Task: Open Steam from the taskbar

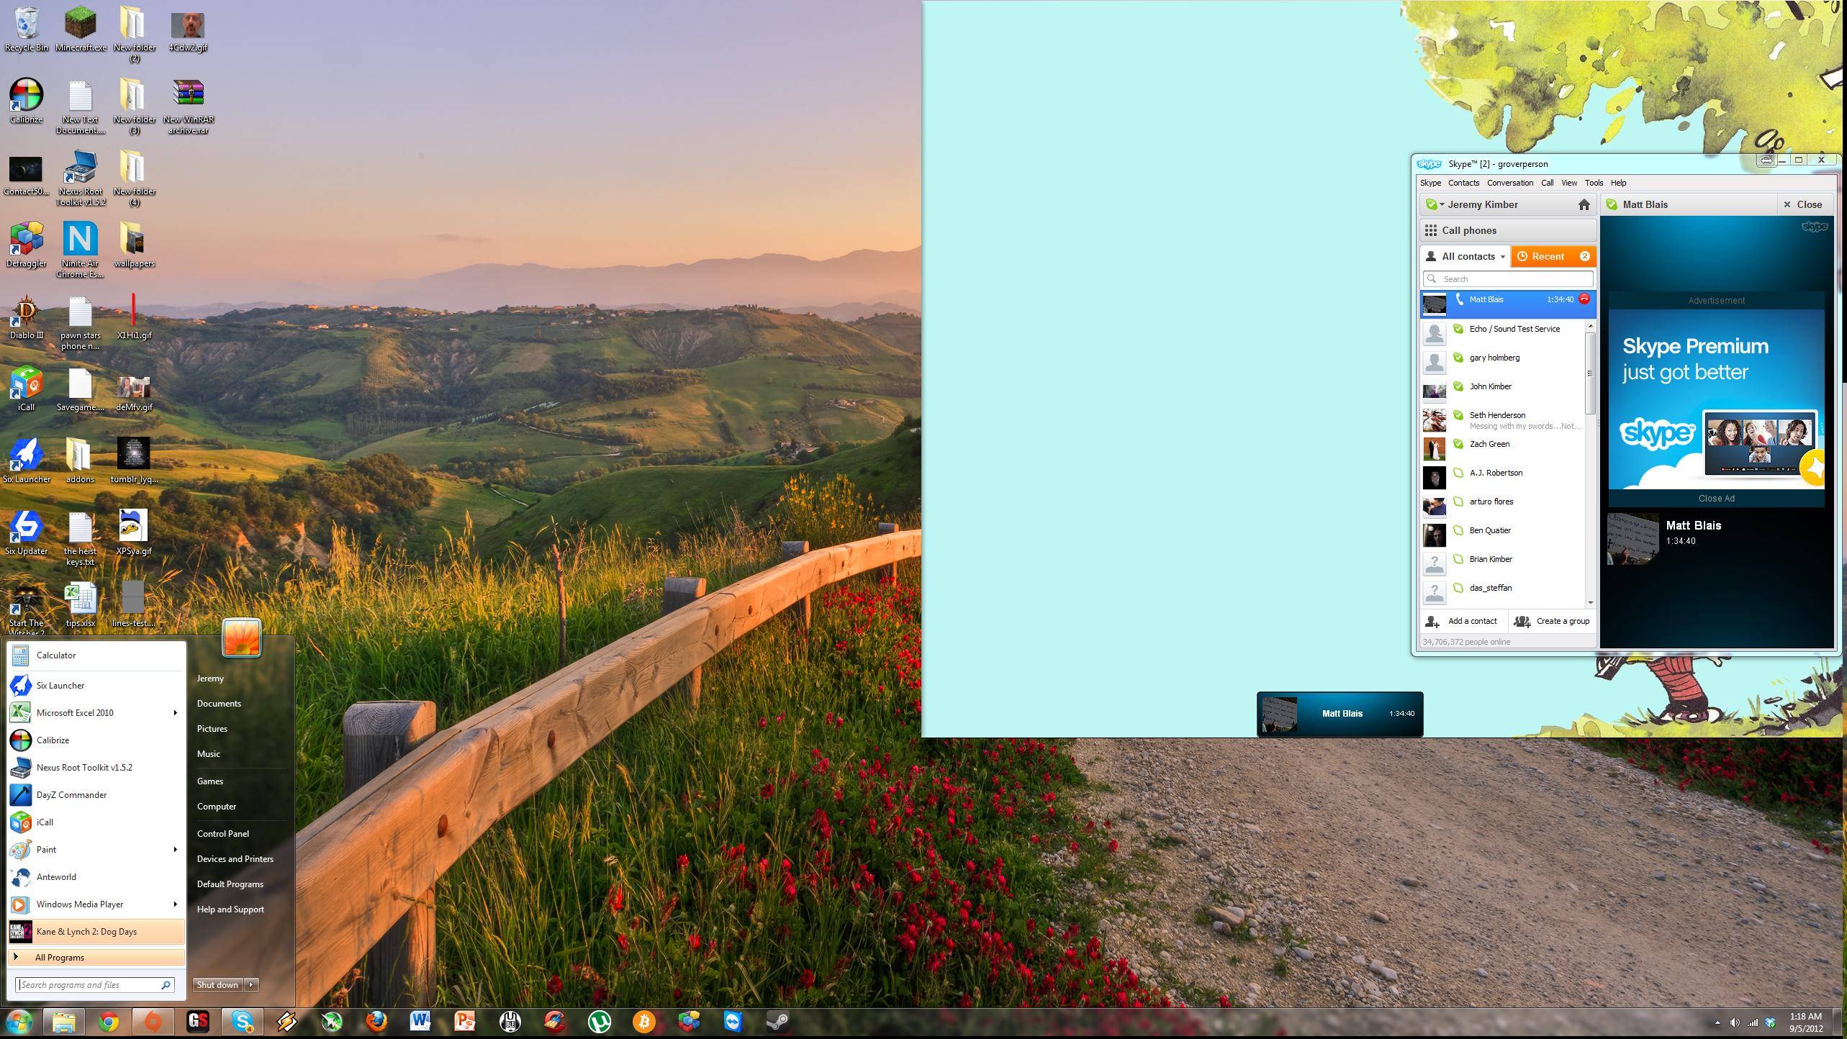Action: (x=778, y=1022)
